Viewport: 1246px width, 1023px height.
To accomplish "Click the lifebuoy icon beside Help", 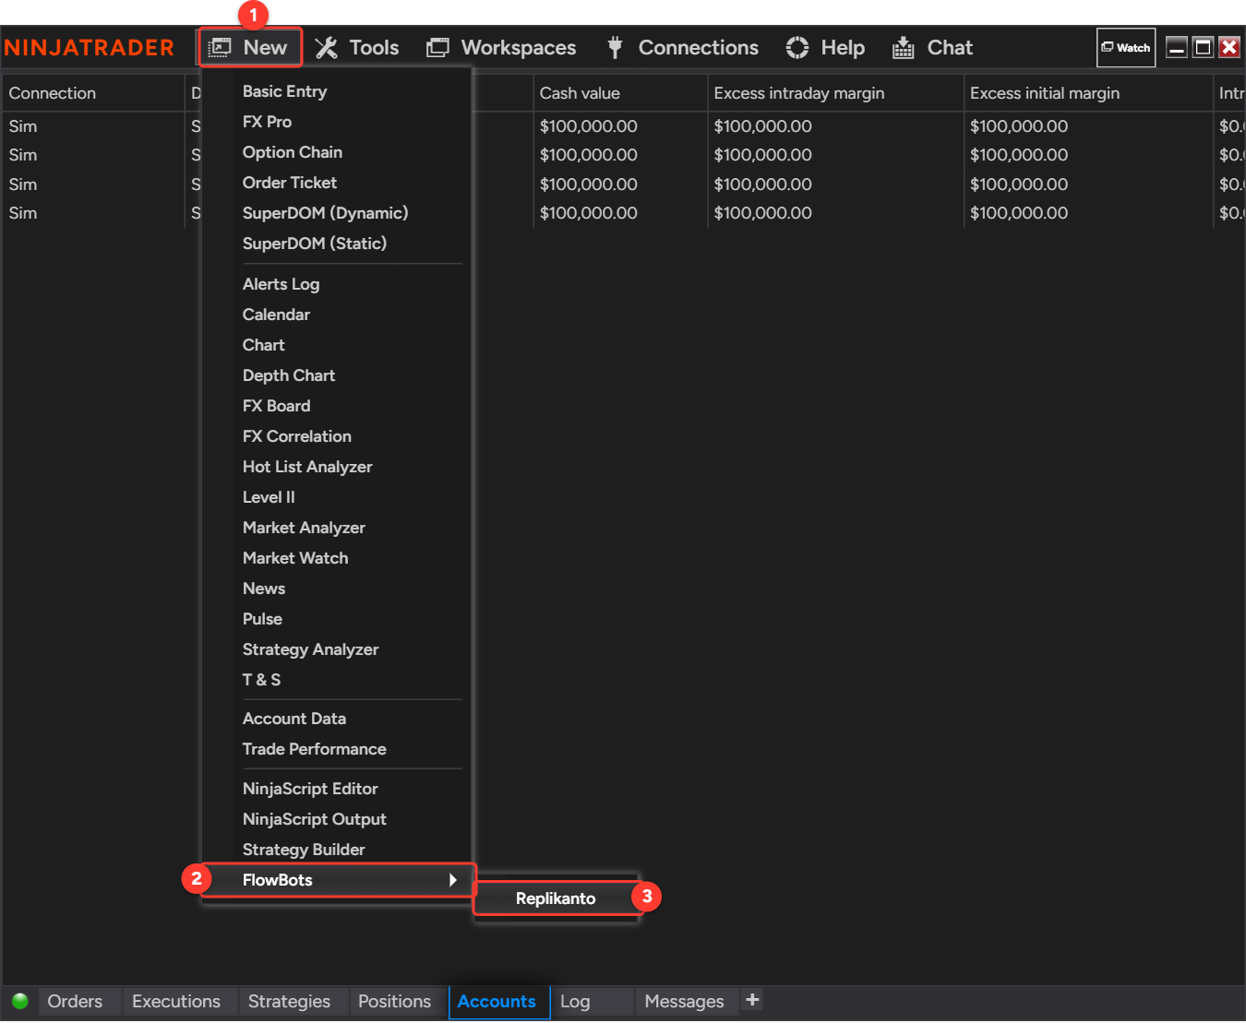I will (797, 48).
